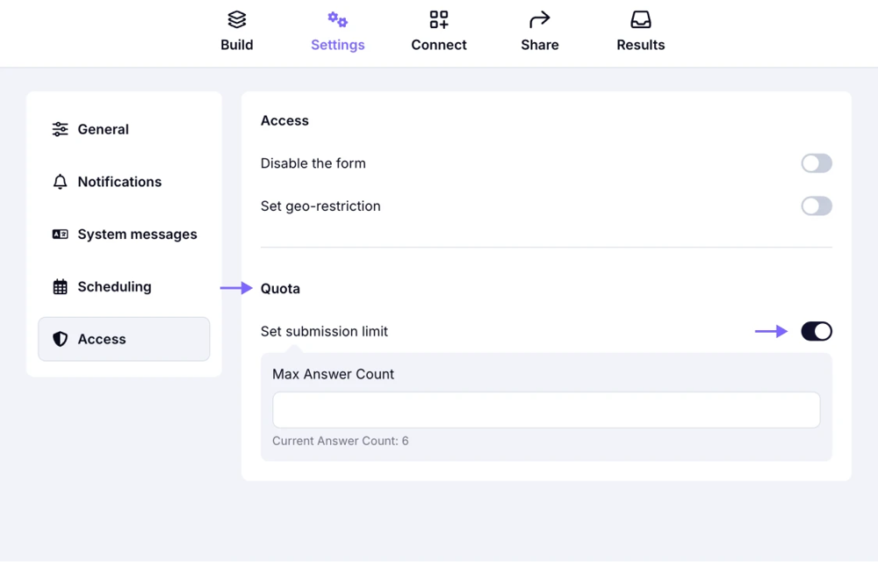878x562 pixels.
Task: Turn on Set geo-restriction
Action: [817, 205]
